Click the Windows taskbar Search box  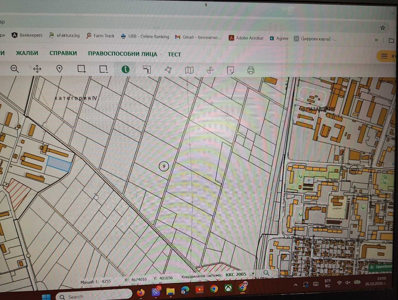(x=94, y=296)
